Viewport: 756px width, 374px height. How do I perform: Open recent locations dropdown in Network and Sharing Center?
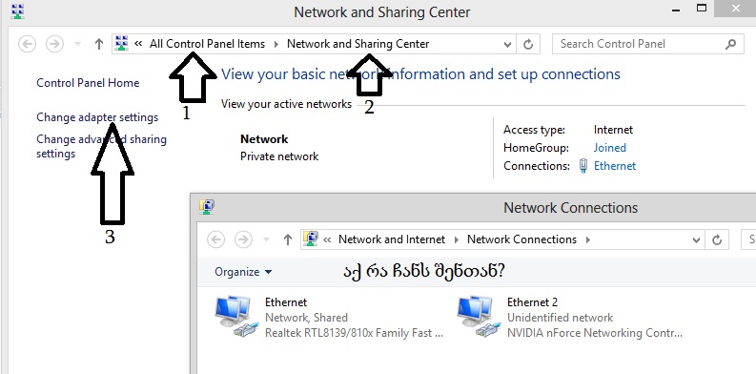pyautogui.click(x=77, y=45)
